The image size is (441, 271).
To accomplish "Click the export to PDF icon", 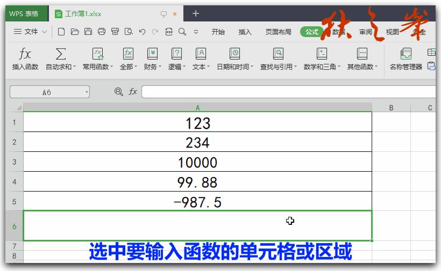I will click(169, 32).
